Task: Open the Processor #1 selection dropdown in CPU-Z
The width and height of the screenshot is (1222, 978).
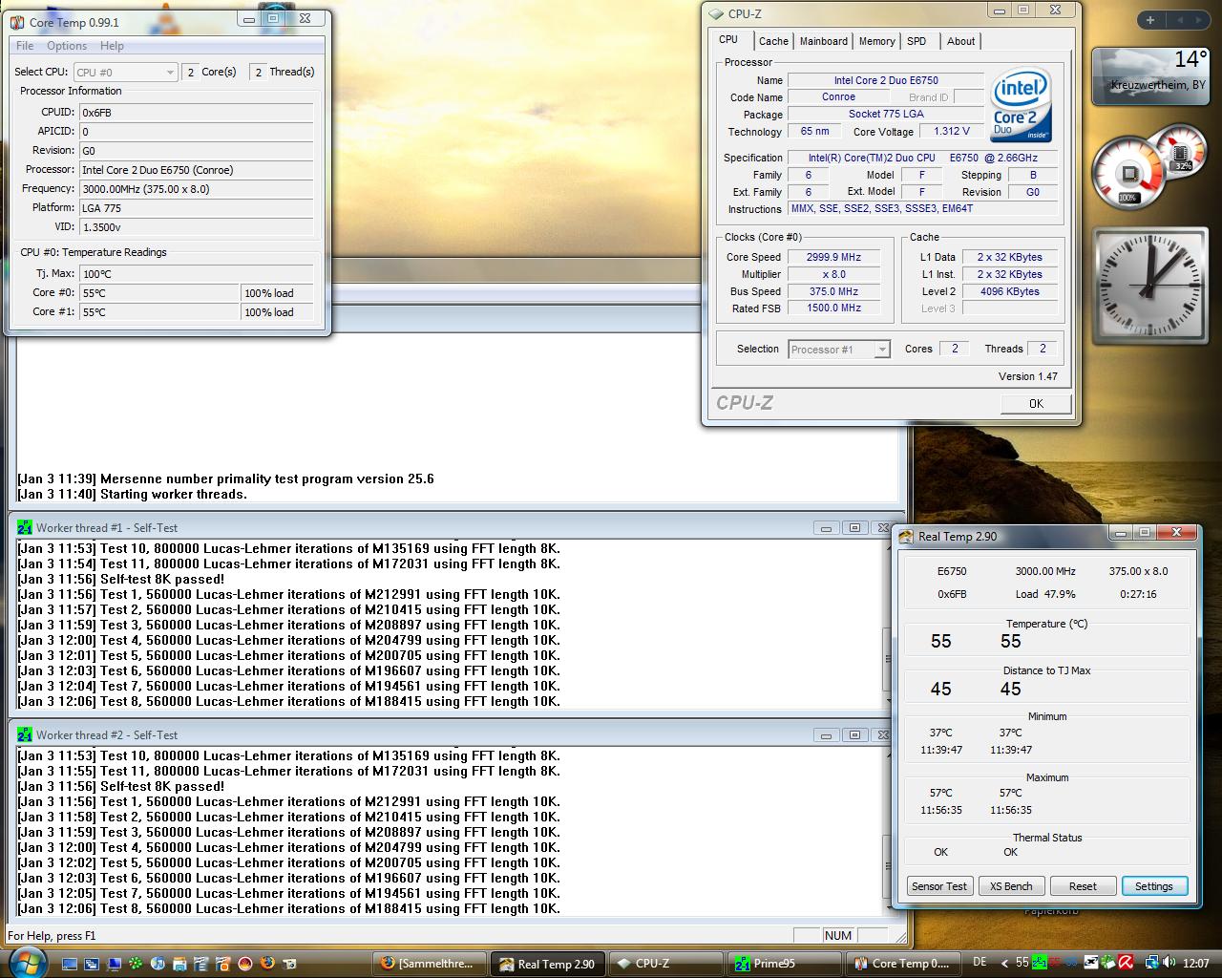Action: click(x=839, y=350)
